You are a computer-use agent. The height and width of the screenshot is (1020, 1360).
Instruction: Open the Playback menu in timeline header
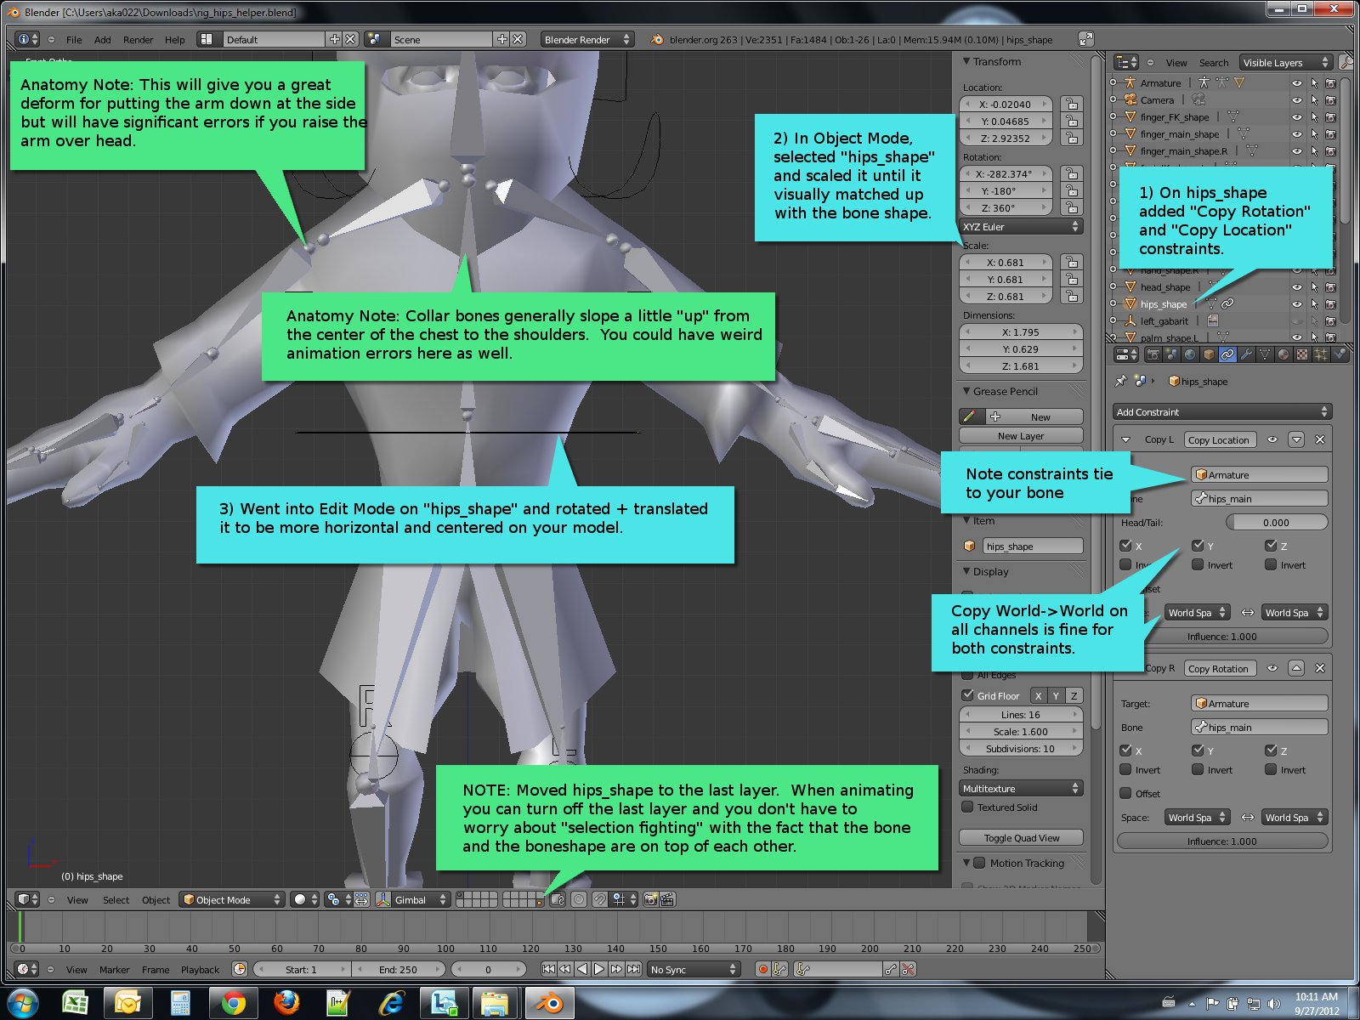[x=200, y=970]
